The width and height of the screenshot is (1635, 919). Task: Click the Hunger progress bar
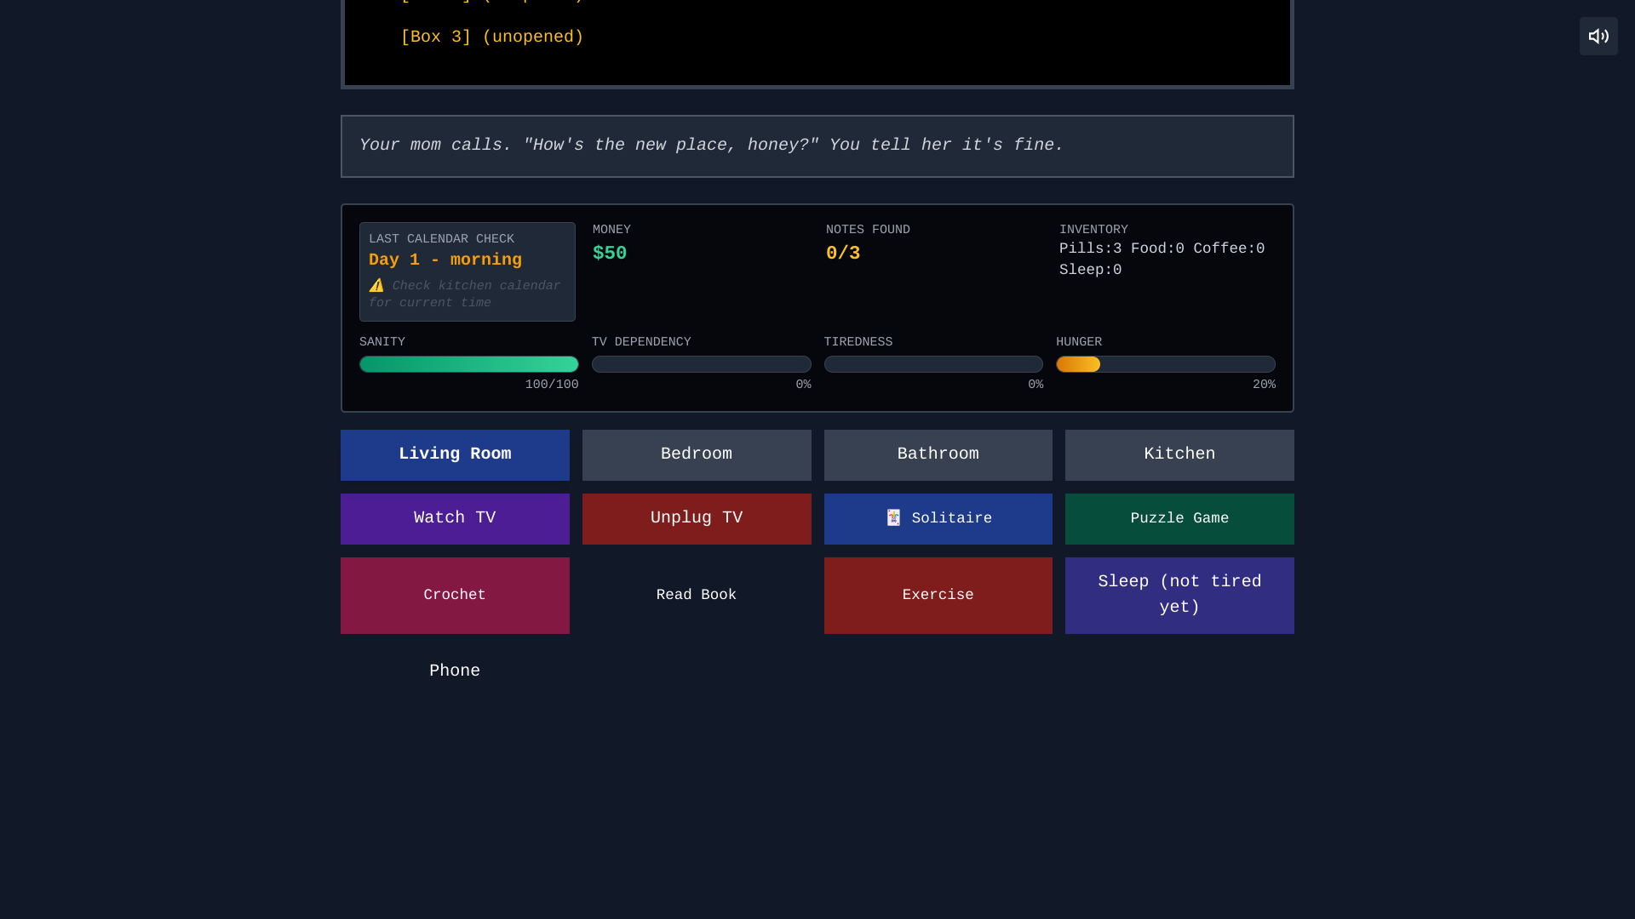click(1166, 364)
